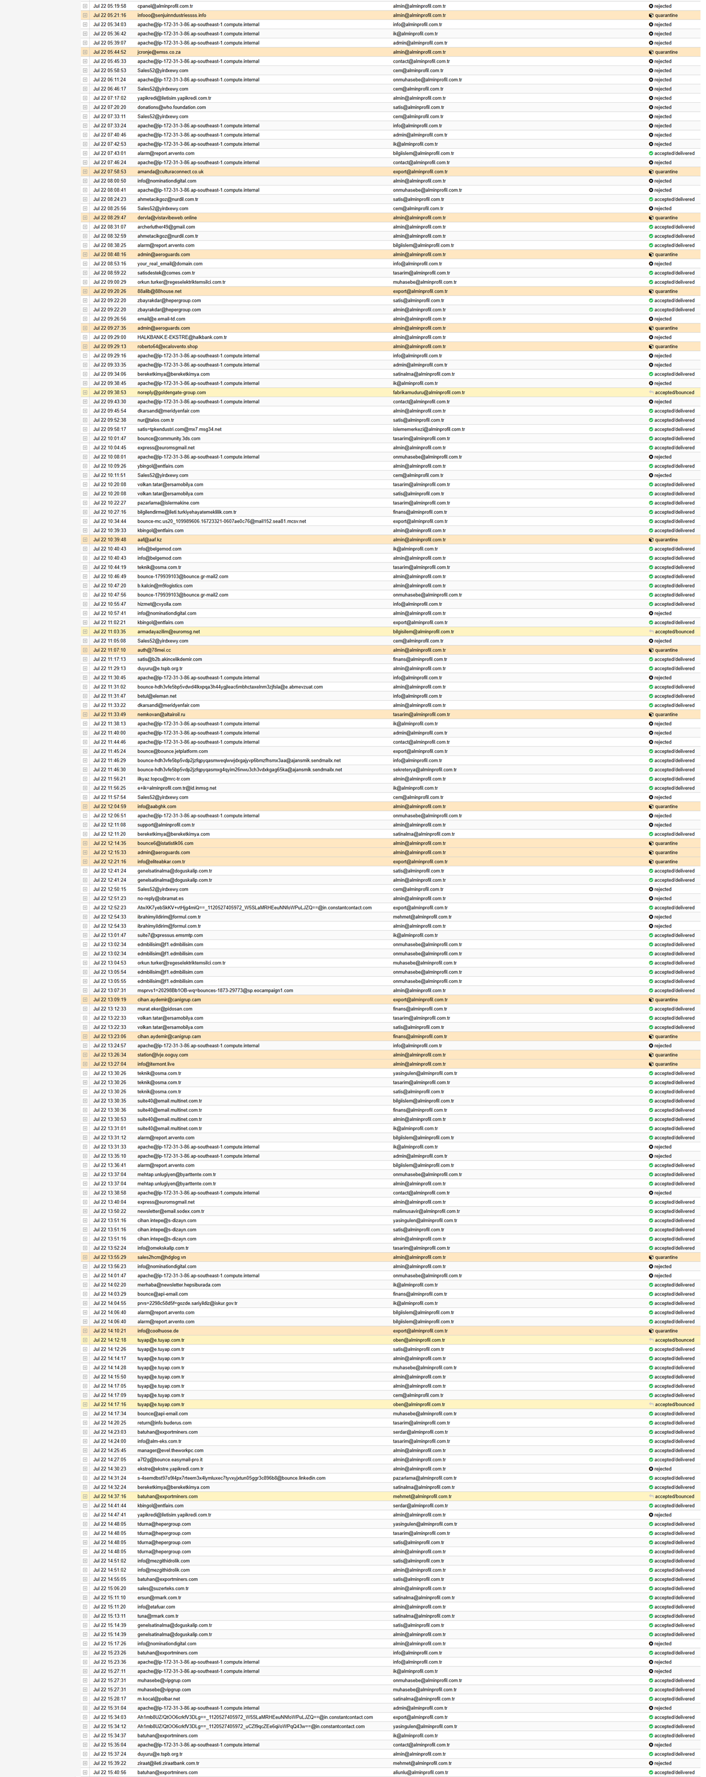Click delivered checkmark icon on Jul 22 07:43:01 row
The image size is (706, 1777).
pos(651,153)
